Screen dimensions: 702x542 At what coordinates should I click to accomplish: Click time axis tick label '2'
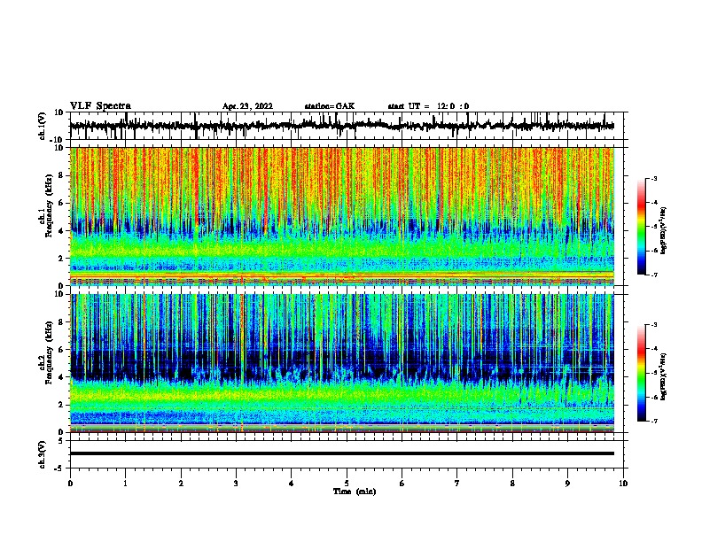(x=181, y=484)
